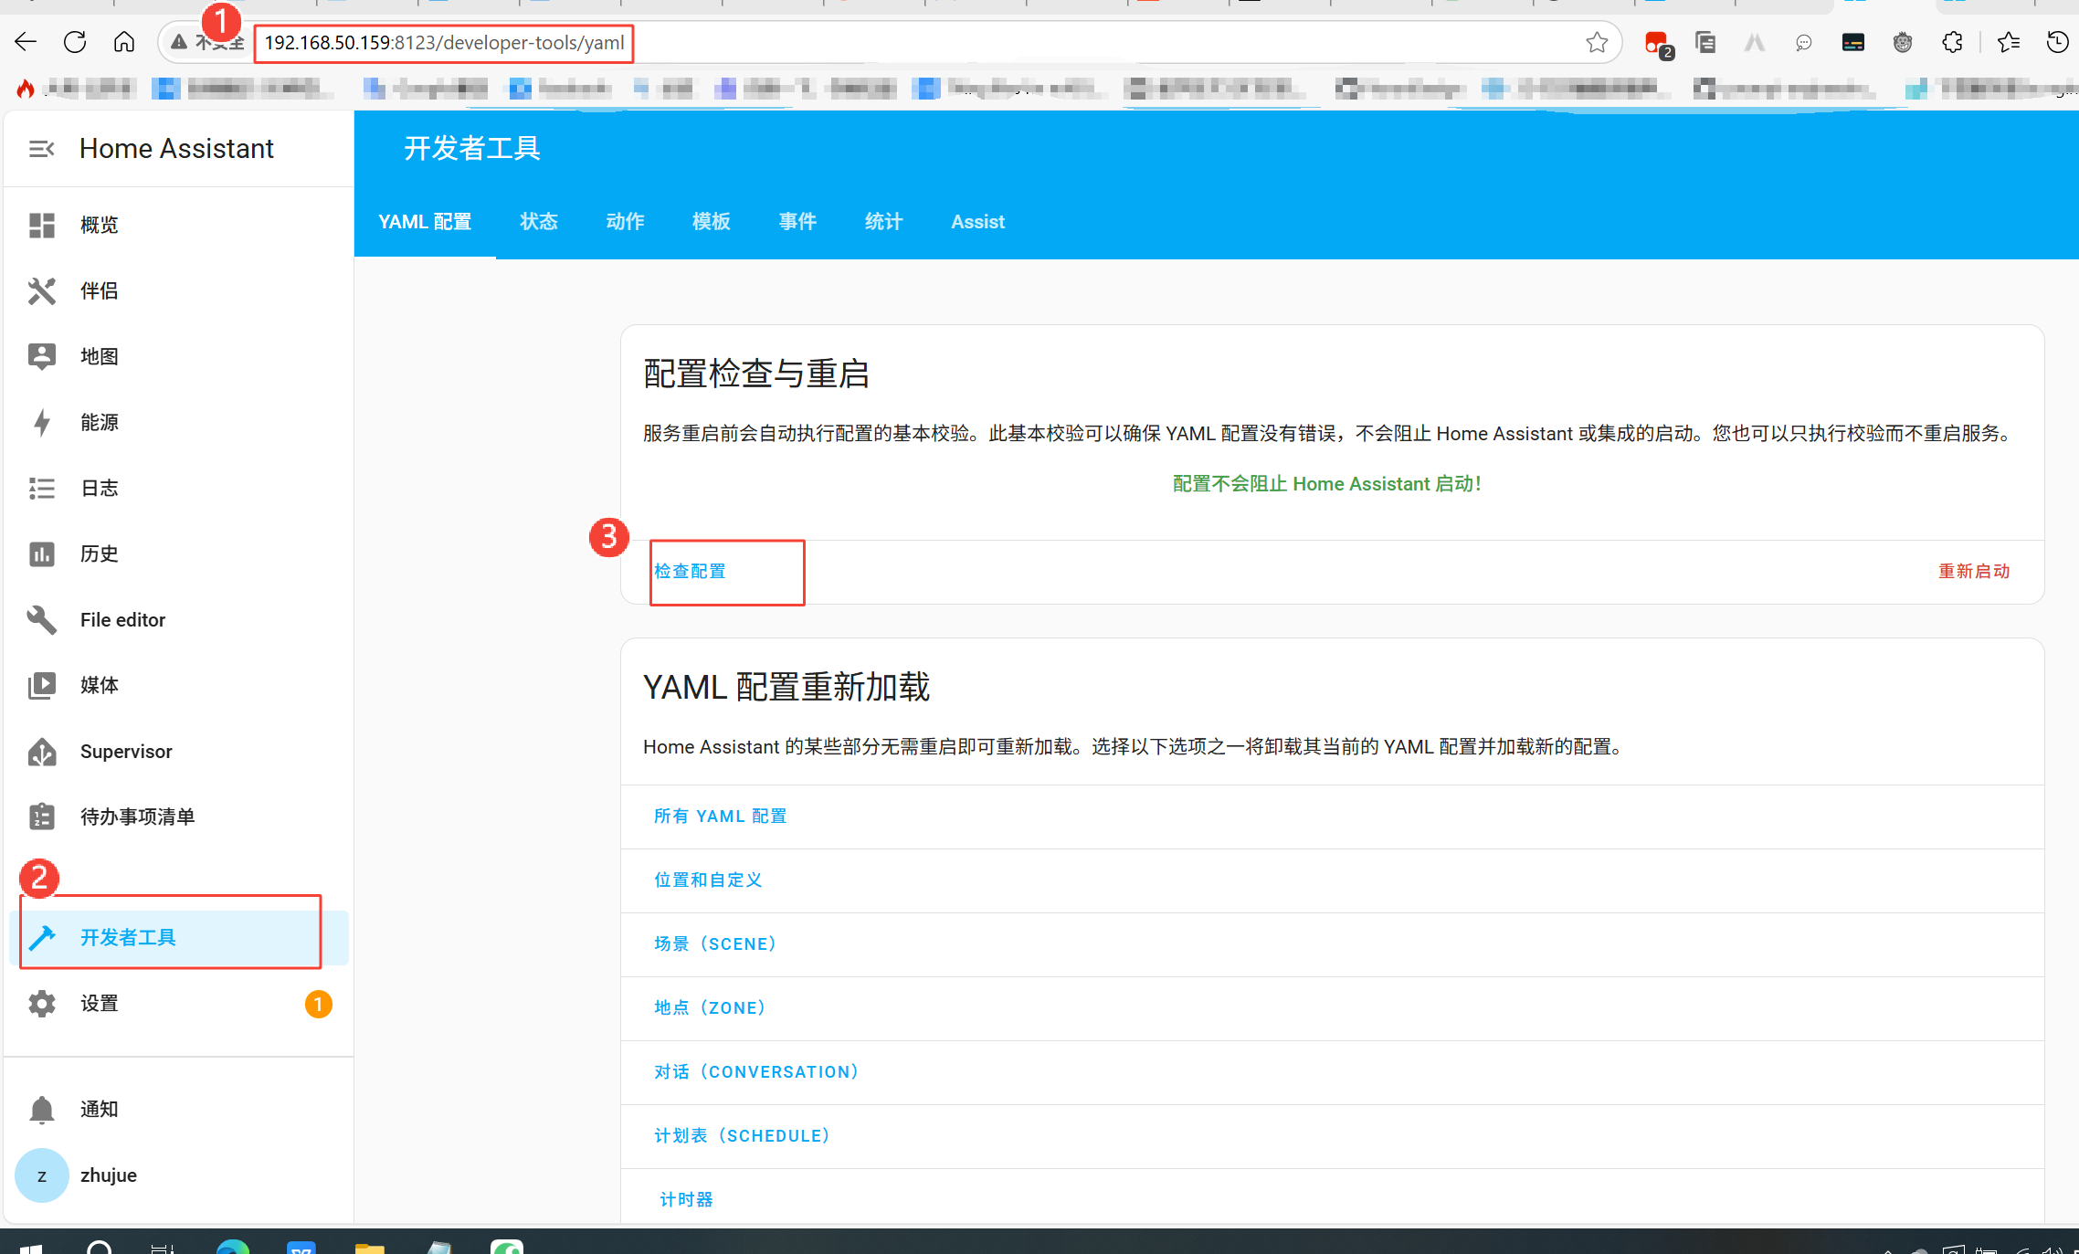Open the 地图 map icon
The image size is (2079, 1254).
[42, 356]
